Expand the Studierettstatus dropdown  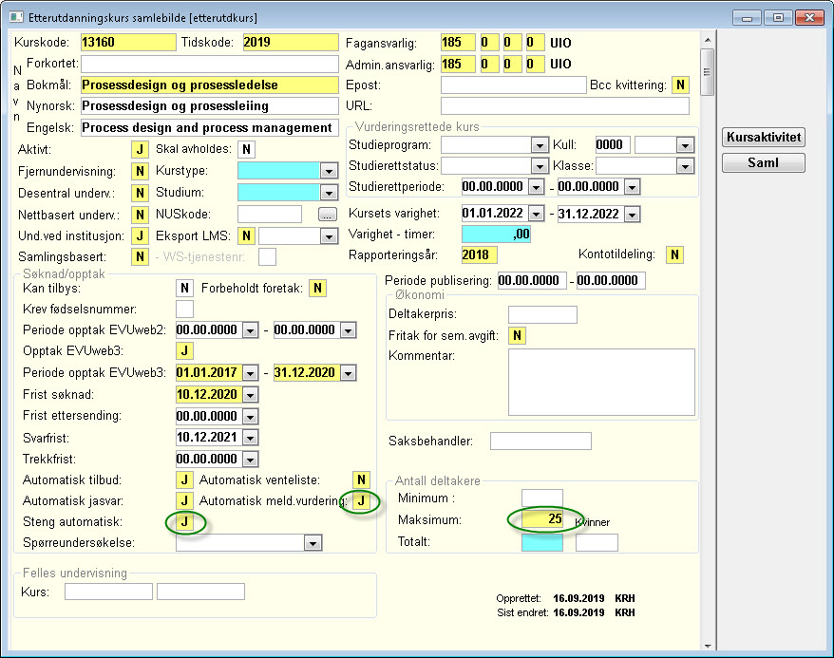(x=540, y=166)
